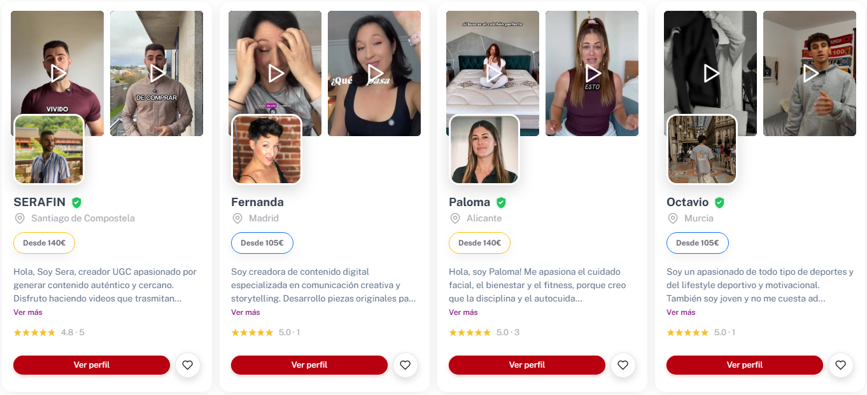Screen dimensions: 867x395
Task: Click SERAFIN's green verified badge
Action: pyautogui.click(x=76, y=202)
